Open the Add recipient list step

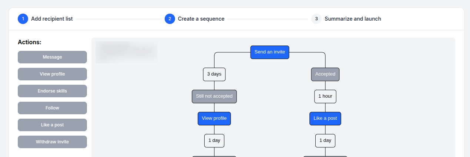tap(52, 19)
